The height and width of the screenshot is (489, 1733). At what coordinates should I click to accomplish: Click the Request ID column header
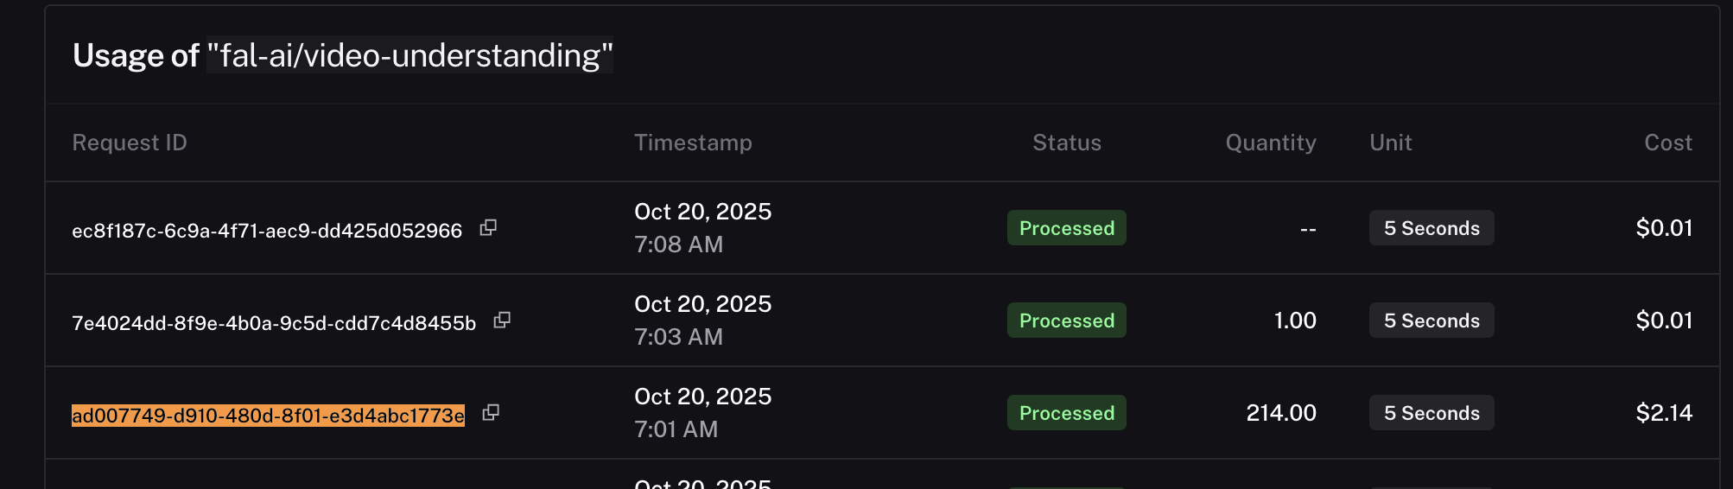tap(130, 143)
